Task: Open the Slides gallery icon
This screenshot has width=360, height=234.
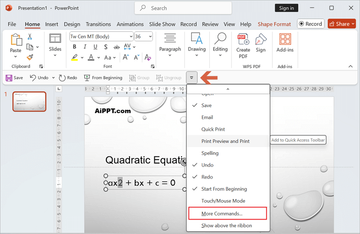Action: (x=55, y=39)
